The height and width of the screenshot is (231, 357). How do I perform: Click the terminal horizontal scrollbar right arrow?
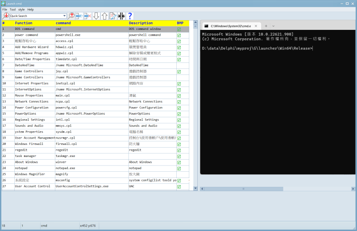coord(353,189)
